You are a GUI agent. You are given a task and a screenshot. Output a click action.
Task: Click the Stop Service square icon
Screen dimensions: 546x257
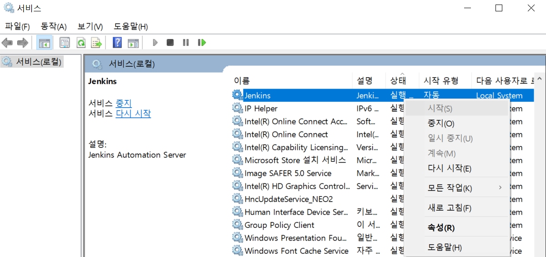(x=170, y=43)
